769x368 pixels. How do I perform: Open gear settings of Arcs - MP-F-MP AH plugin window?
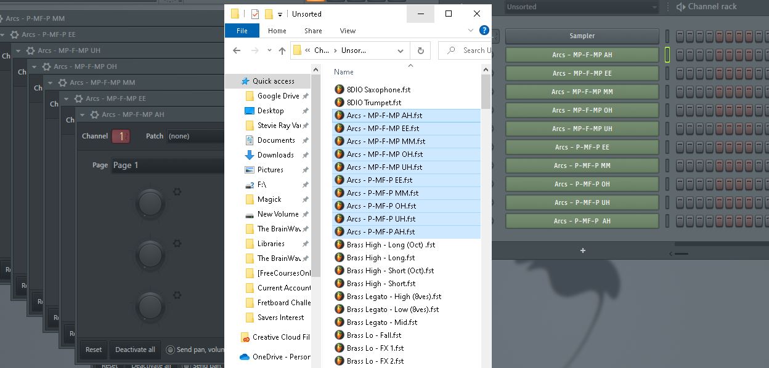click(x=94, y=114)
